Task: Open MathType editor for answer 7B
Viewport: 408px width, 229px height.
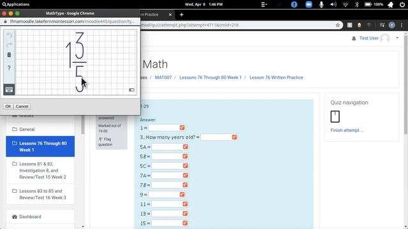Action: (x=185, y=185)
